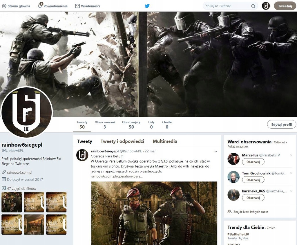Open the rainbow6.com.pl profile website link
Viewport: 297px width, 245px height.
pos(19,172)
